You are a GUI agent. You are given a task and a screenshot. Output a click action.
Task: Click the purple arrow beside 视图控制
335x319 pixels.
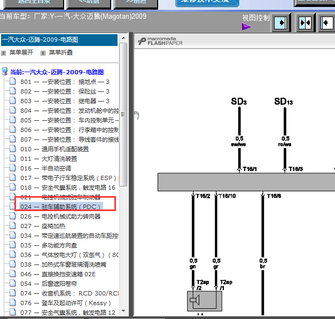[x=247, y=27]
